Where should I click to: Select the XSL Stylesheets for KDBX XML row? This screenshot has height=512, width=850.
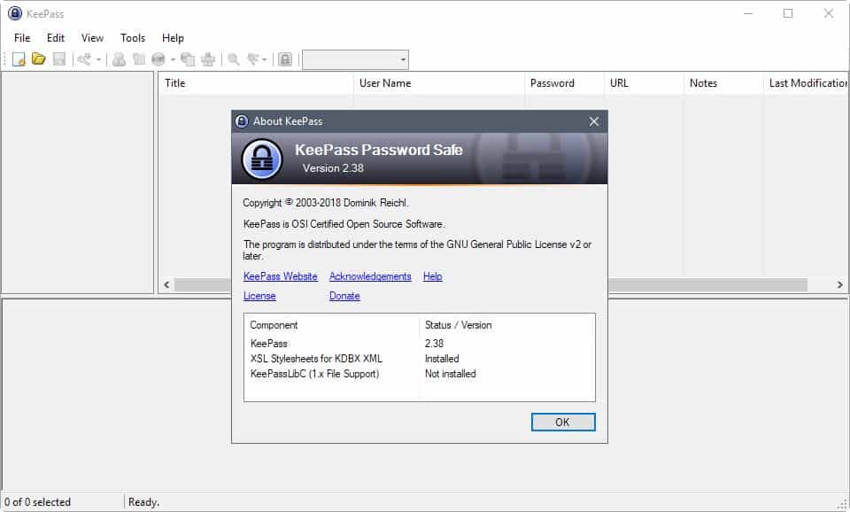click(x=420, y=359)
